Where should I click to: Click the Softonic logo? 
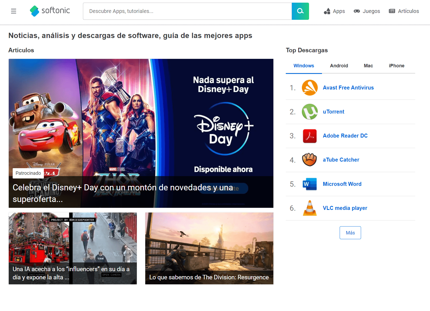50,11
